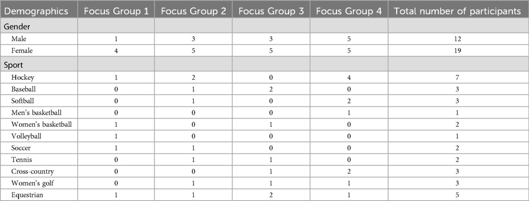The height and width of the screenshot is (201, 529).
Task: Click the Gender section row label
Action: 16,26
